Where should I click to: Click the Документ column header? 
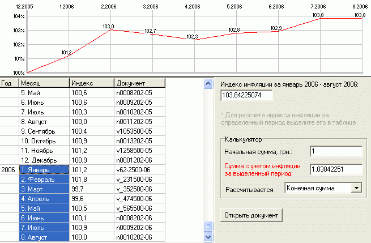pyautogui.click(x=139, y=83)
